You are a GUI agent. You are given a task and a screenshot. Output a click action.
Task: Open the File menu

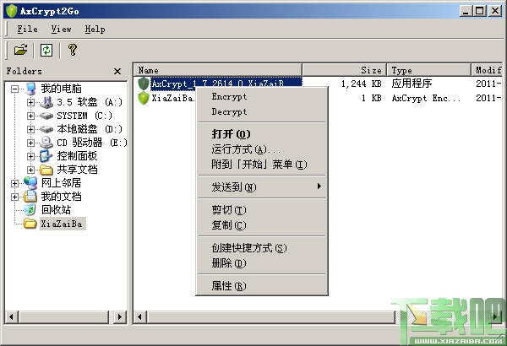click(27, 29)
